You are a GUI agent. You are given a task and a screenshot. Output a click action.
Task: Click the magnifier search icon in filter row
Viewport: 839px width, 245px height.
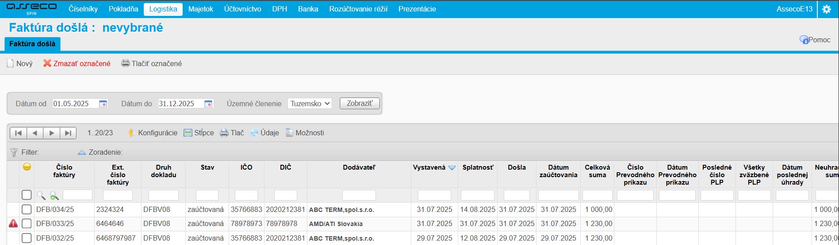[41, 195]
